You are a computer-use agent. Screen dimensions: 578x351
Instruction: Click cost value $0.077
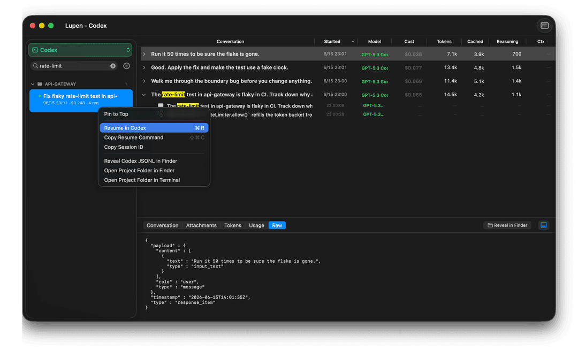413,68
